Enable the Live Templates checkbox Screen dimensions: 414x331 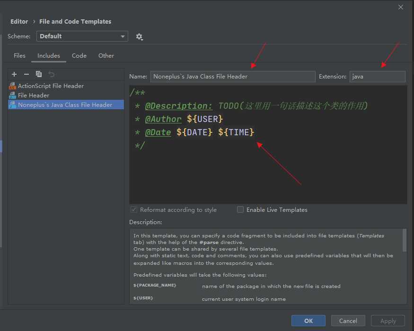[240, 209]
